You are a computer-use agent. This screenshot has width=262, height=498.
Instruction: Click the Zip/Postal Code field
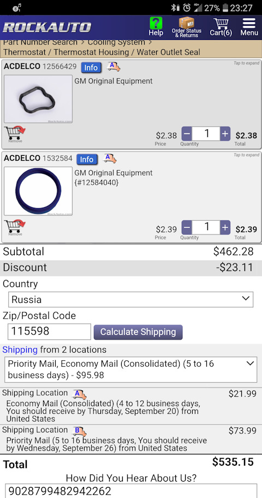pyautogui.click(x=49, y=332)
